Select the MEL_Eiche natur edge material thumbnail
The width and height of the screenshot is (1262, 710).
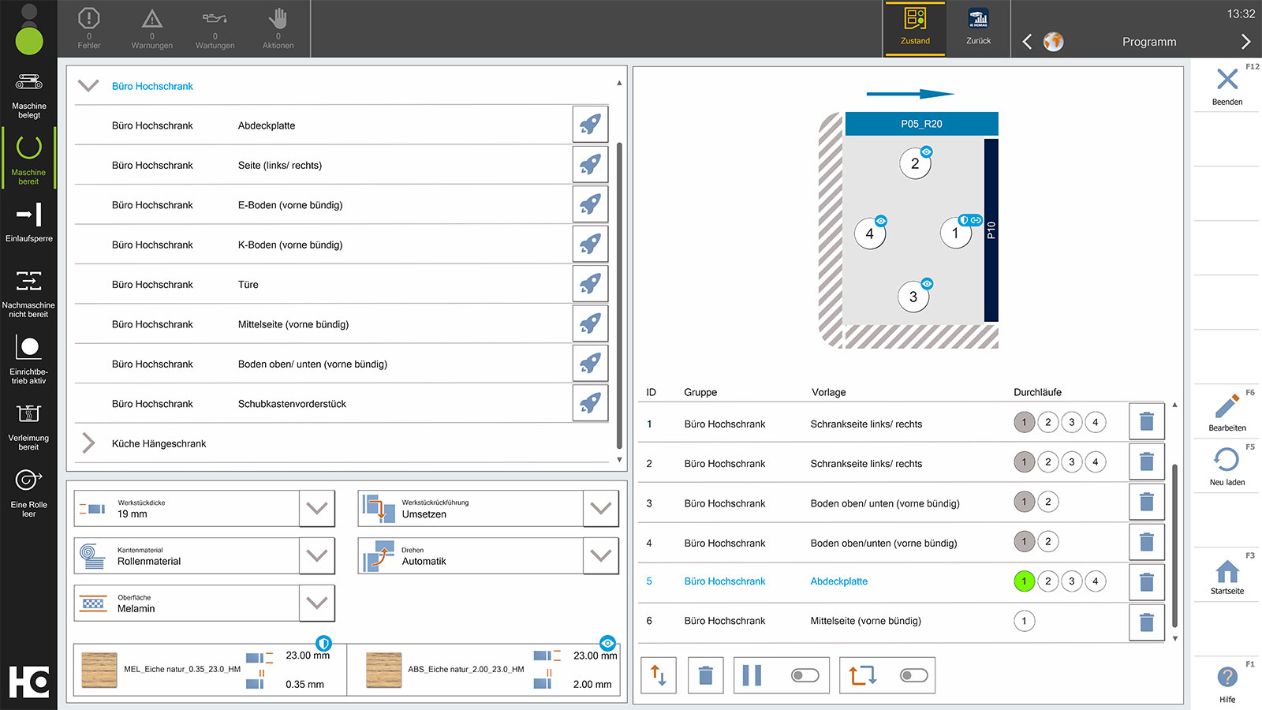99,670
